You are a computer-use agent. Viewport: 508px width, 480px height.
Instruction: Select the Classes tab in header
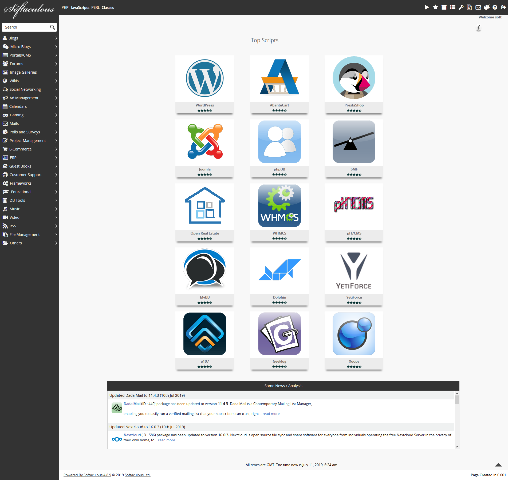point(108,7)
